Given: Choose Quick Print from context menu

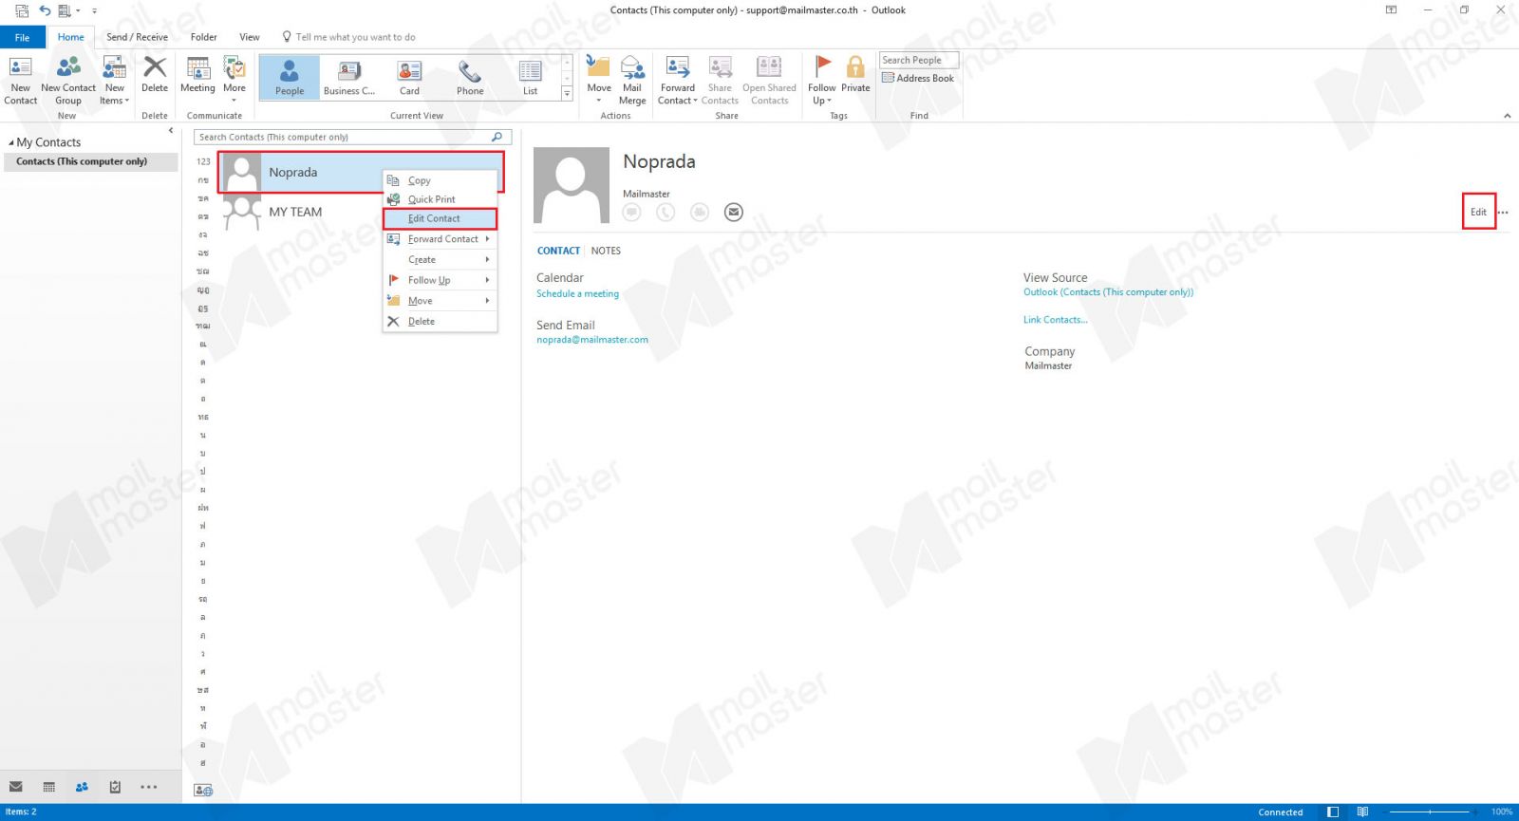Looking at the screenshot, I should click(440, 199).
